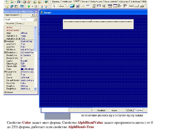Switch to Data Access palette tab
Screen dimensions: 184x138
click(96, 1)
